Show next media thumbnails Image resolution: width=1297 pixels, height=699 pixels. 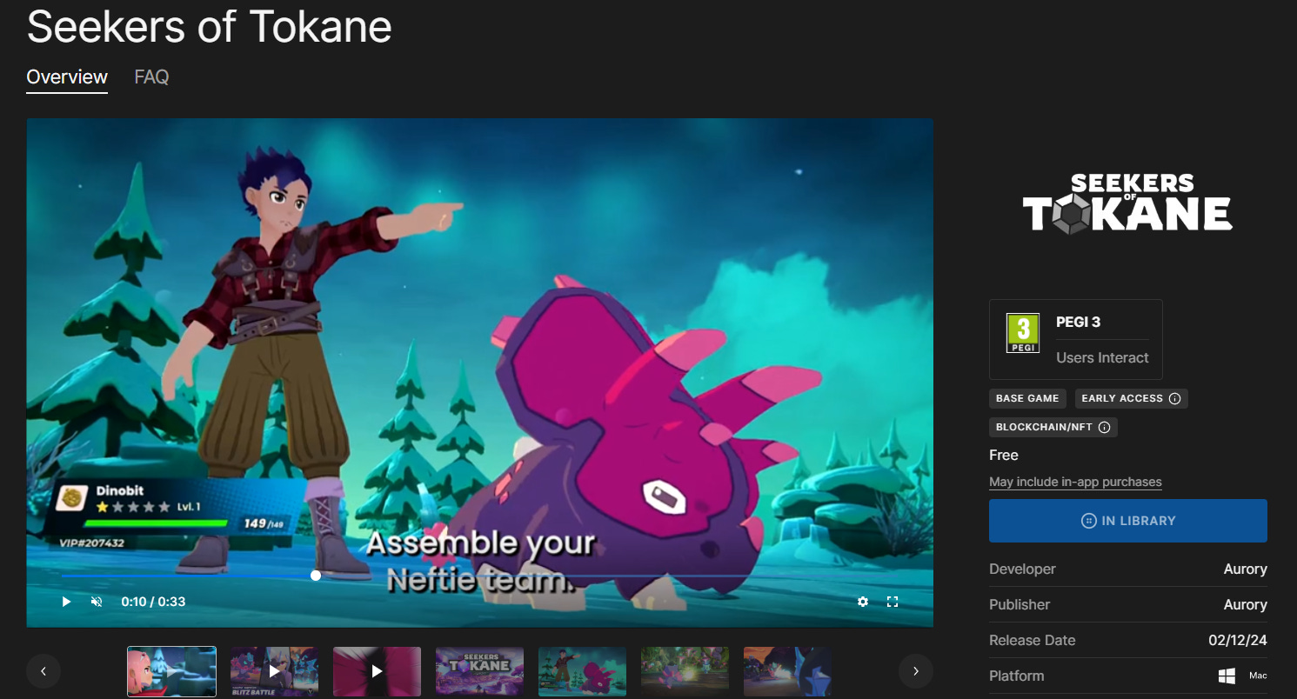click(x=915, y=671)
